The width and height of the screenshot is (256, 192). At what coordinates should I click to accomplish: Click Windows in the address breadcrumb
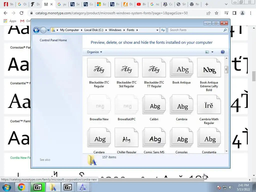click(x=115, y=30)
